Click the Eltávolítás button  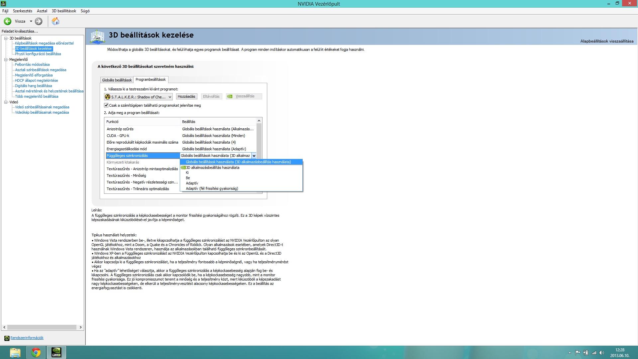pos(211,96)
